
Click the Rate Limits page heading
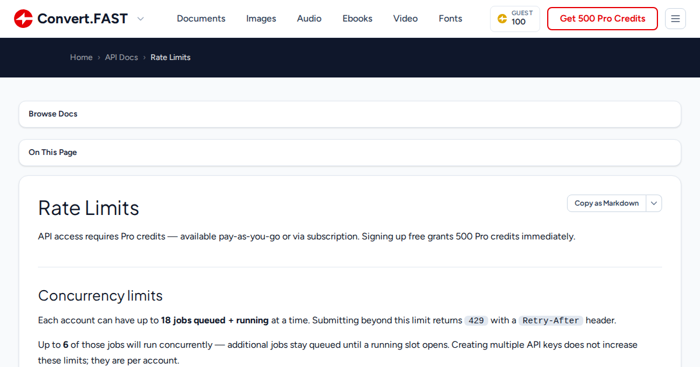pyautogui.click(x=89, y=208)
